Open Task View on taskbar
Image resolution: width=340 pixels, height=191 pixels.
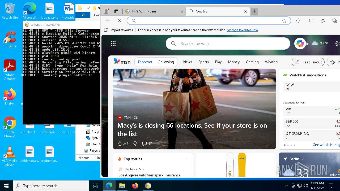pos(96,186)
